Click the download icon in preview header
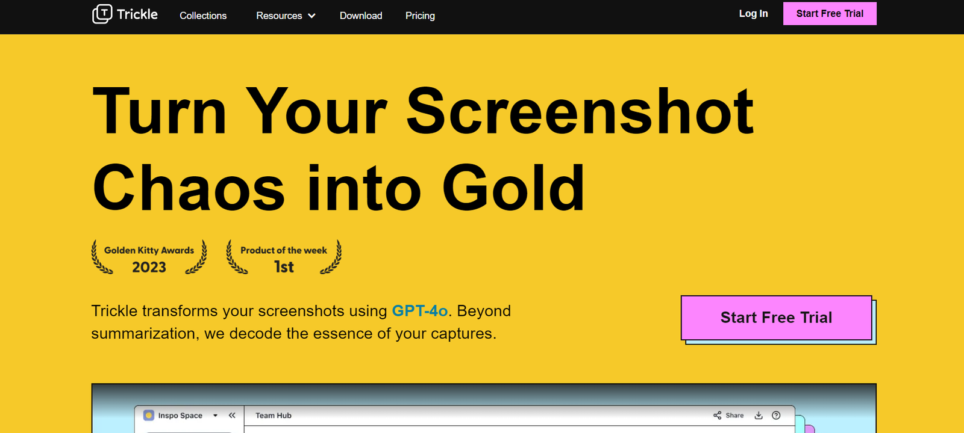Image resolution: width=964 pixels, height=433 pixels. 759,416
